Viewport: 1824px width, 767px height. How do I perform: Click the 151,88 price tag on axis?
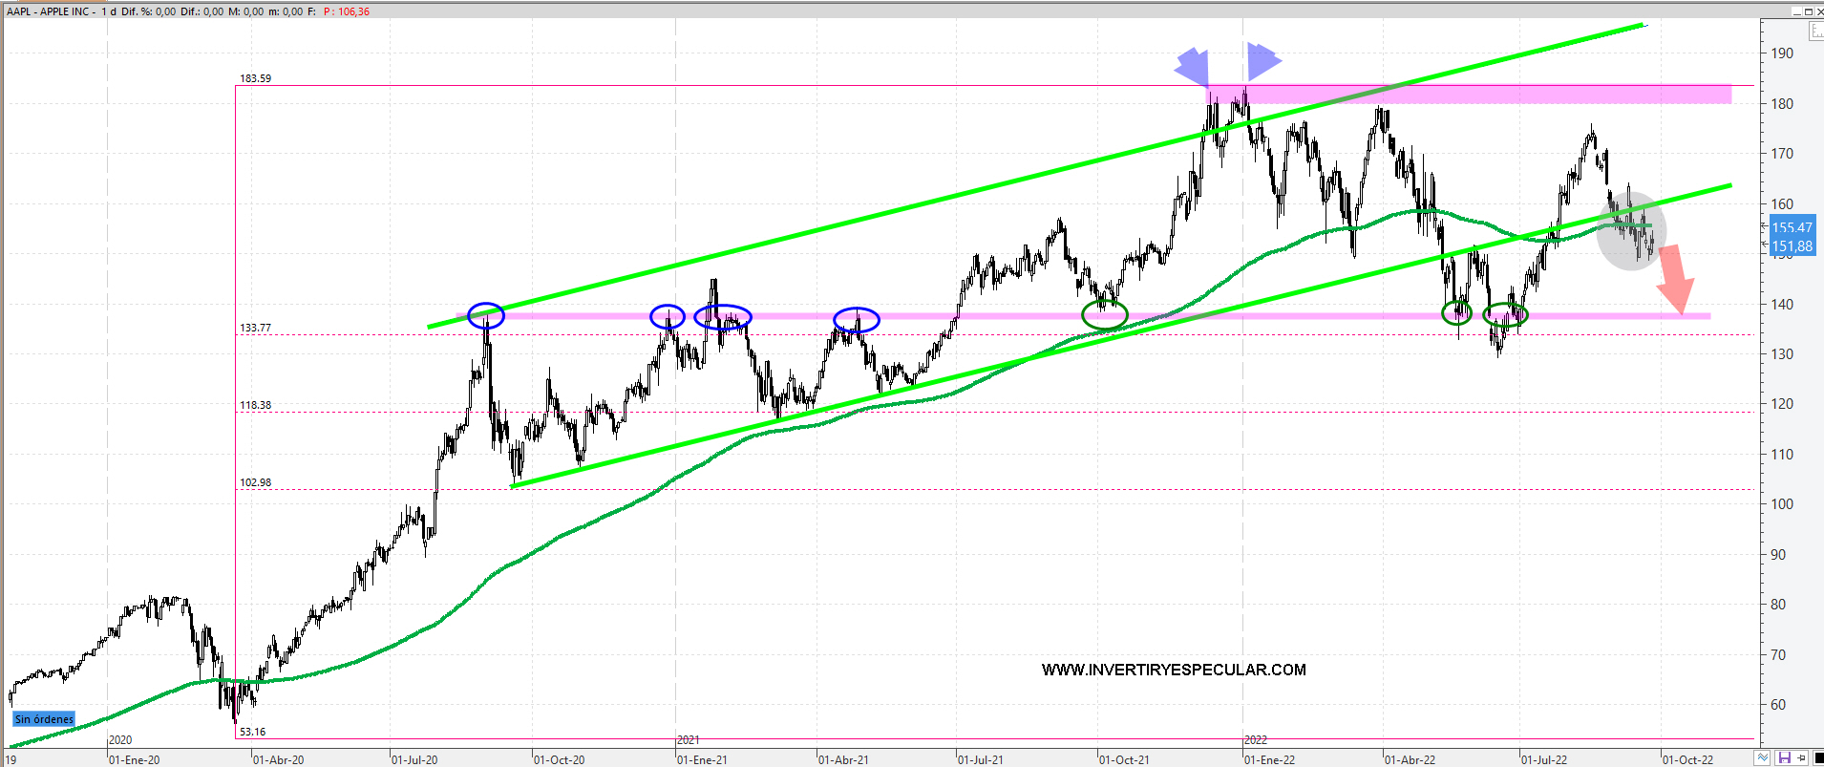click(1792, 246)
